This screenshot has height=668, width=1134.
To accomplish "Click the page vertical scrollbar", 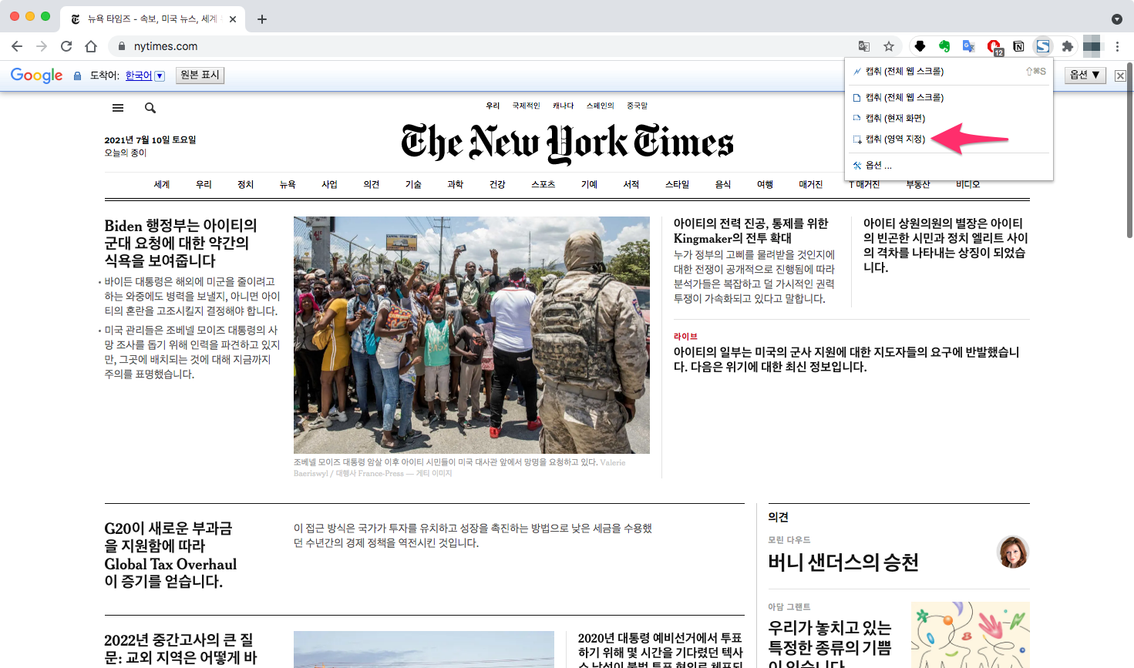I will tap(1129, 150).
